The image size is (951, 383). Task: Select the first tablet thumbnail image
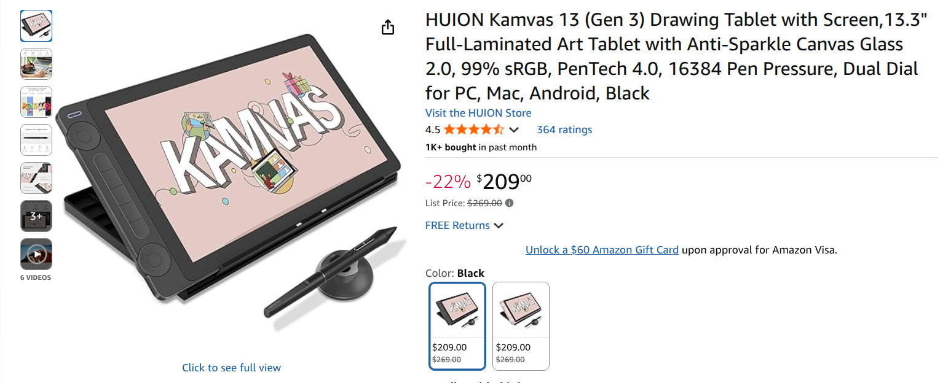click(x=36, y=26)
